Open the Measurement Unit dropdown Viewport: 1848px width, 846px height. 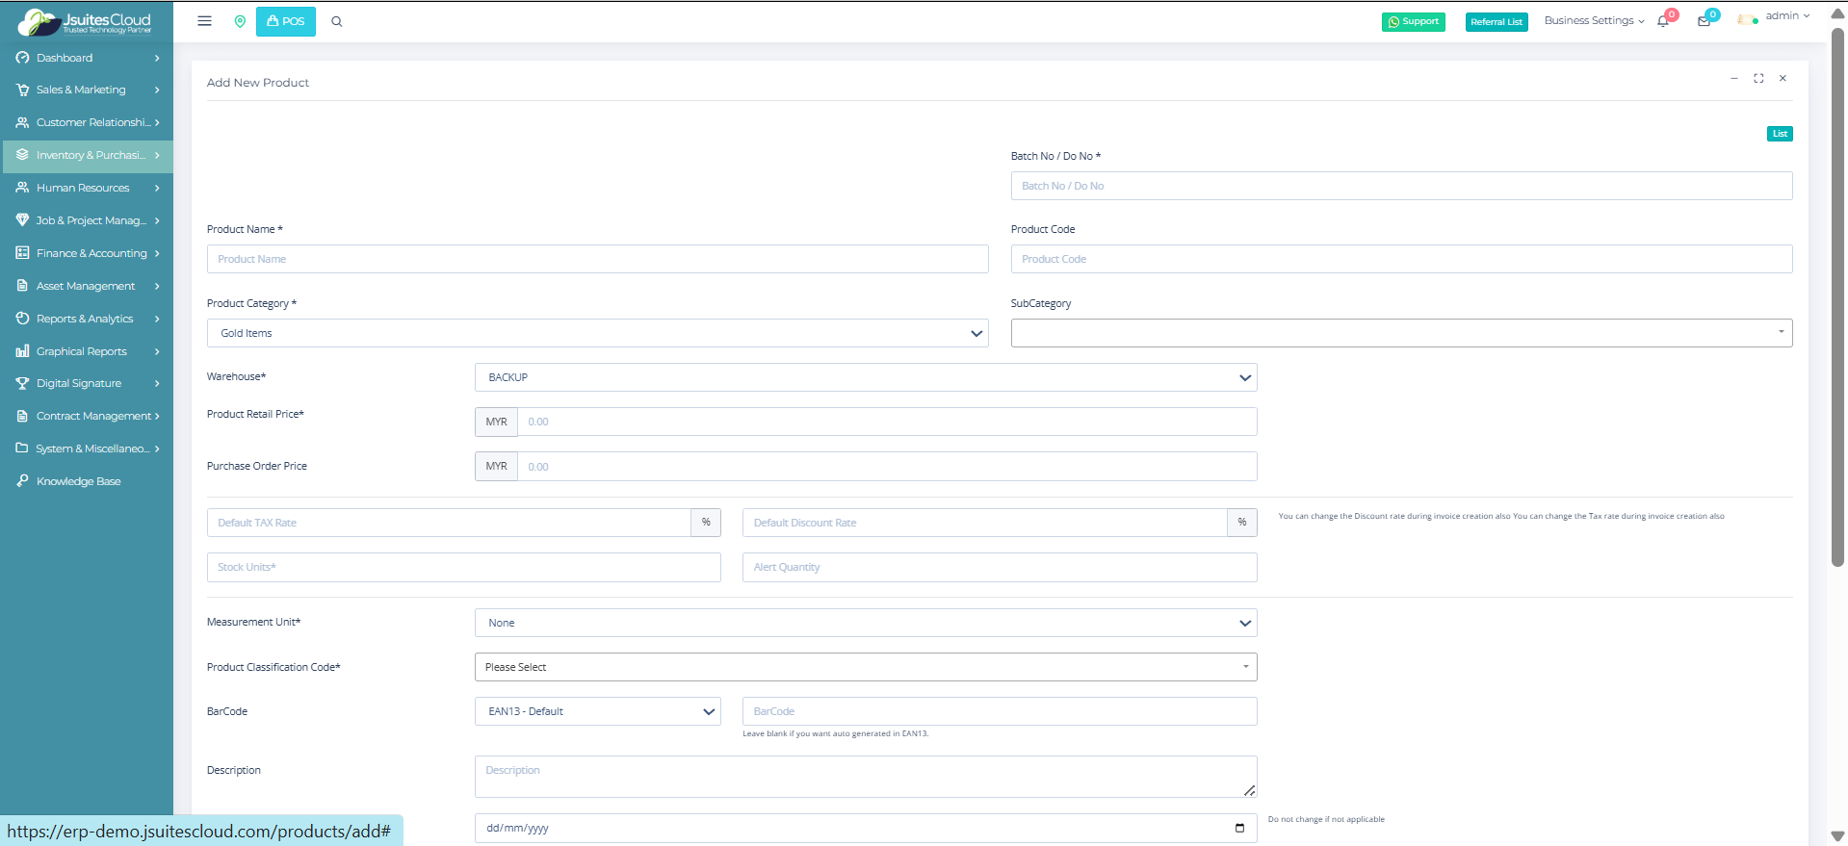click(865, 623)
